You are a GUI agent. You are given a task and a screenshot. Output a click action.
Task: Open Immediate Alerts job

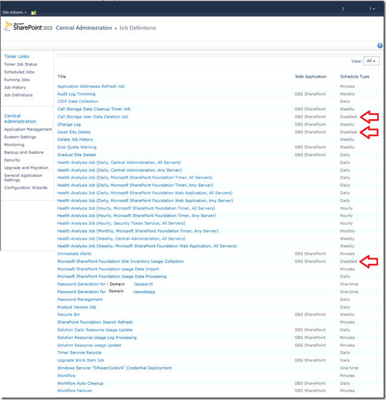pos(74,254)
